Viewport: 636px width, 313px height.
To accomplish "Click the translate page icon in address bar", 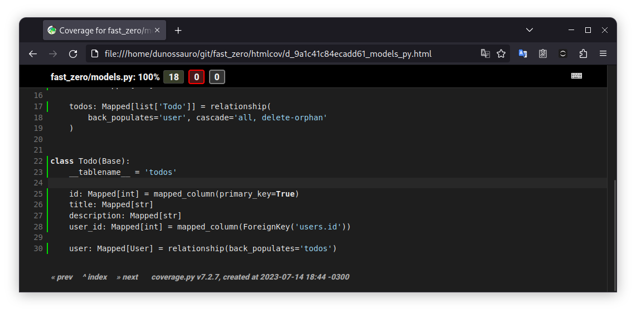I will [486, 54].
